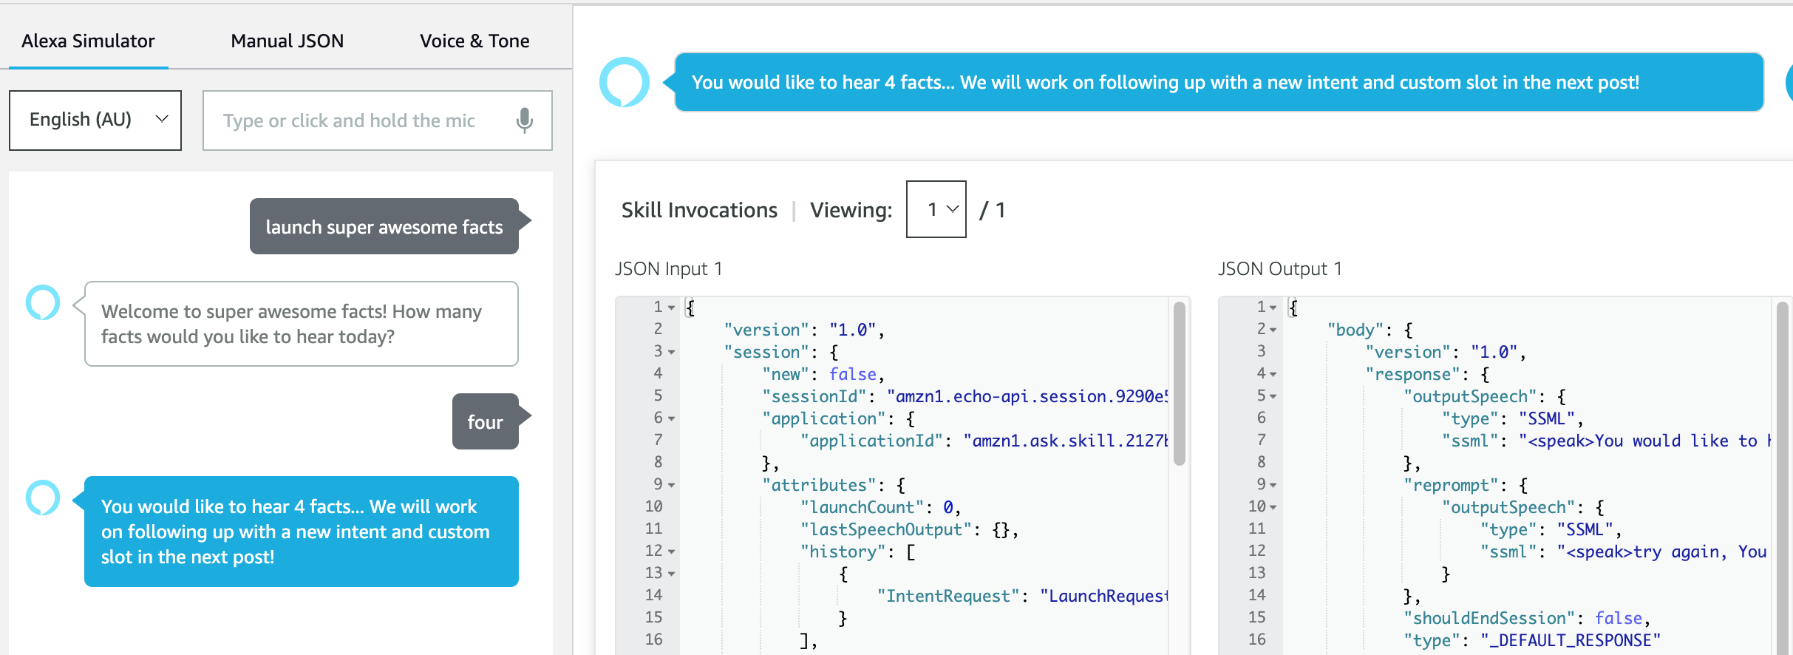Click "version": "1.0" in JSON Output
This screenshot has height=655, width=1793.
(1446, 352)
